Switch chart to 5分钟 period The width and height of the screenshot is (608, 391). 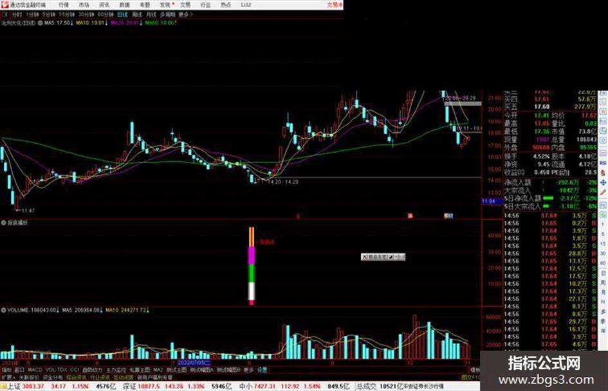[48, 14]
